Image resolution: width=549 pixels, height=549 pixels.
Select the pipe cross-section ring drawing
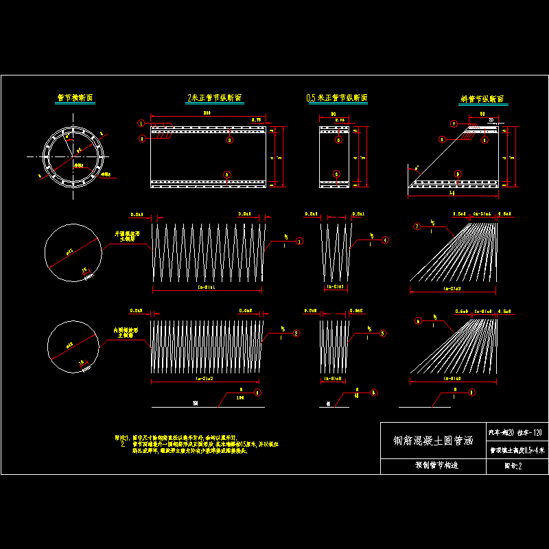pos(73,157)
